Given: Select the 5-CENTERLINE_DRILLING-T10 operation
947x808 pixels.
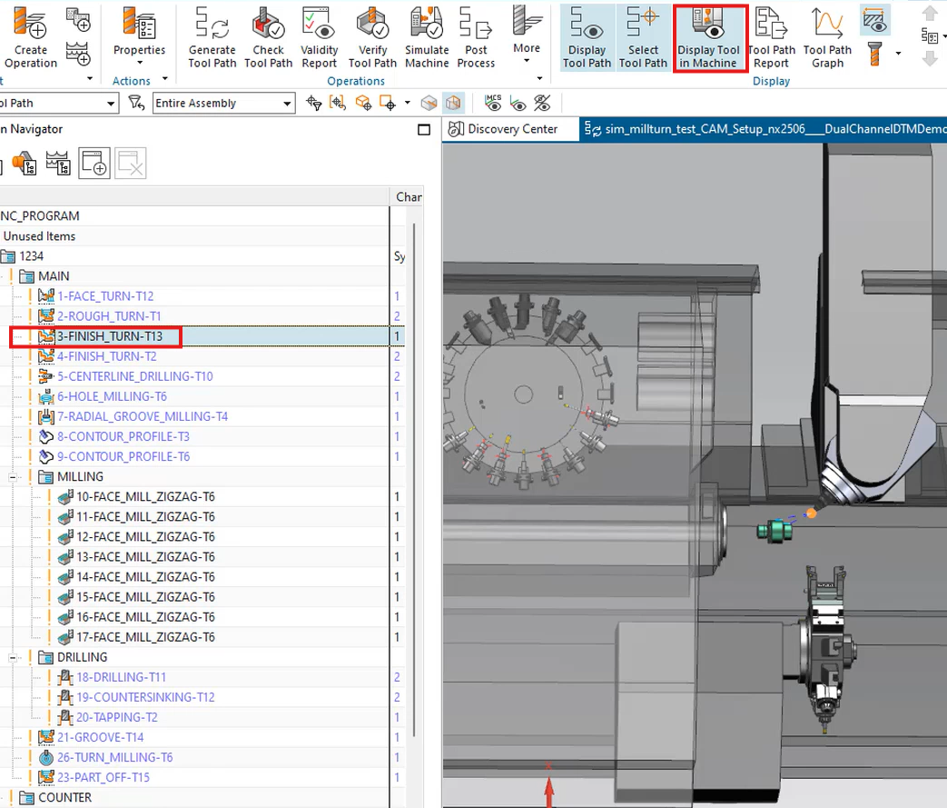Looking at the screenshot, I should click(x=134, y=376).
